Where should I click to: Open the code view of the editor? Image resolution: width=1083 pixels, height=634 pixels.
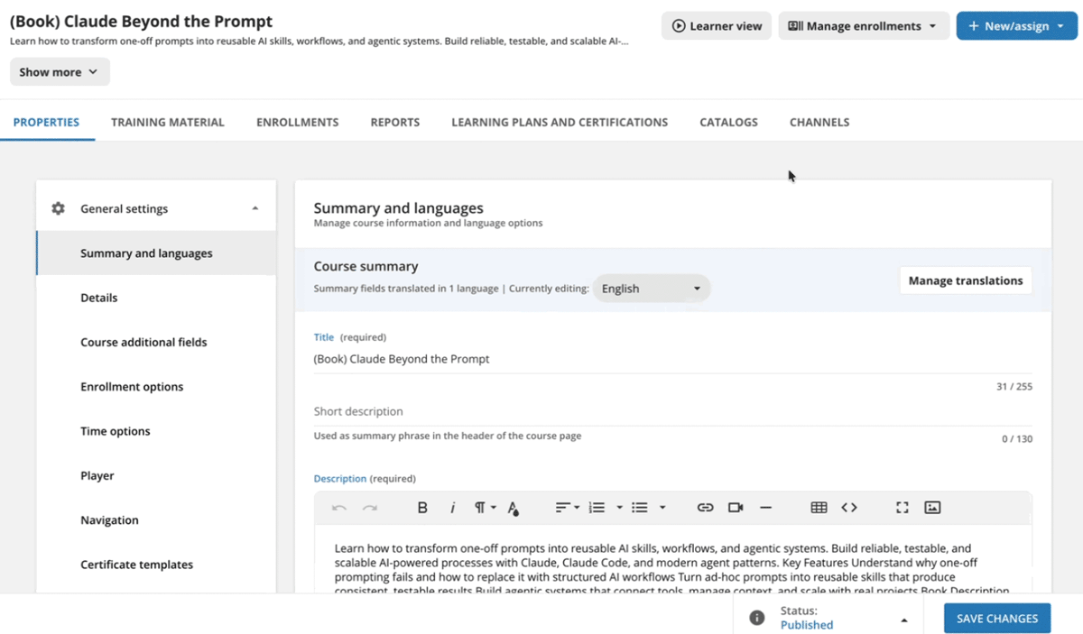pyautogui.click(x=849, y=508)
